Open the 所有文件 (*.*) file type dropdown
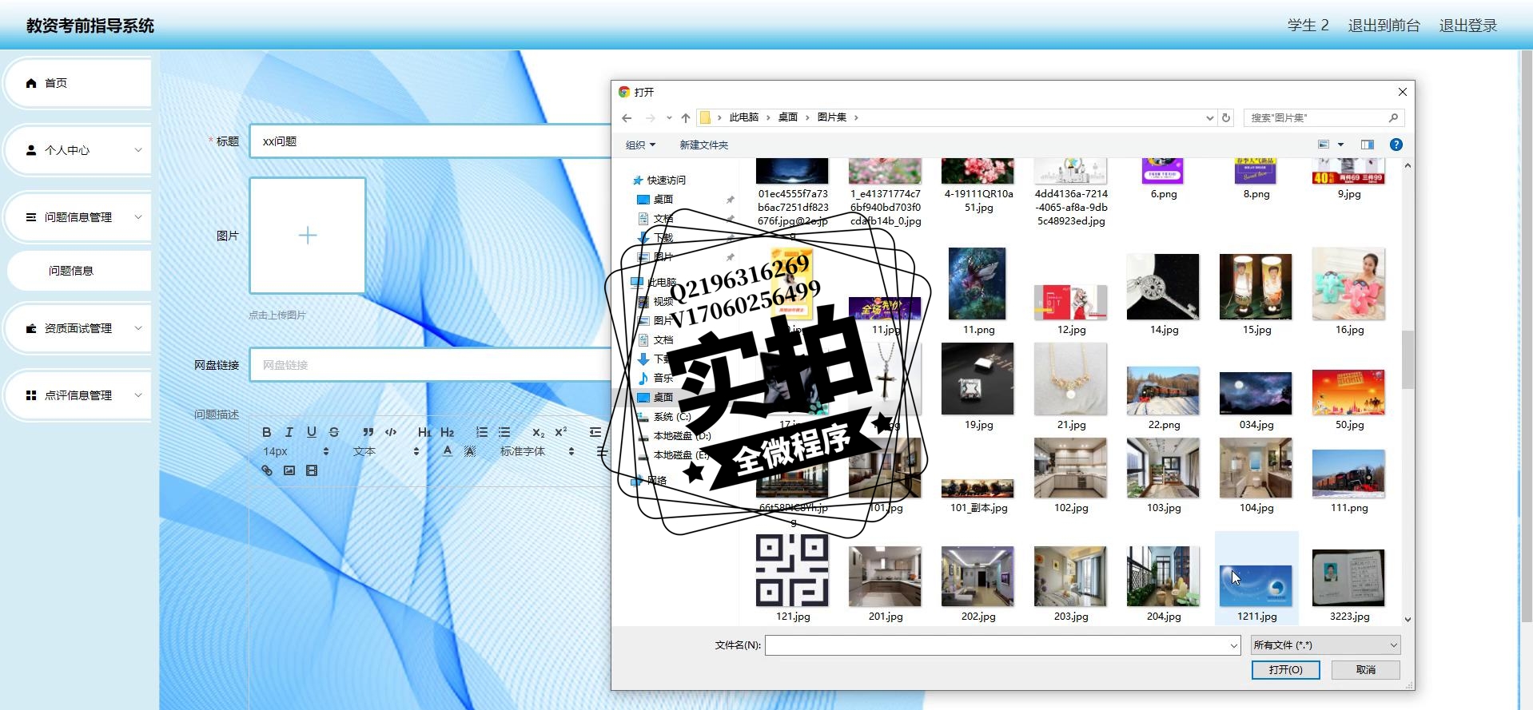The height and width of the screenshot is (710, 1533). 1326,645
